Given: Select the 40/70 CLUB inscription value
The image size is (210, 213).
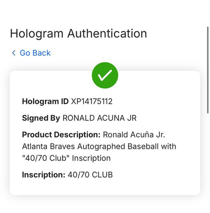Looking at the screenshot, I should 90,175.
